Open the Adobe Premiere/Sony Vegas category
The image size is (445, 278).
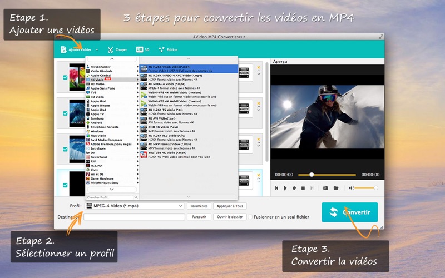(x=112, y=144)
